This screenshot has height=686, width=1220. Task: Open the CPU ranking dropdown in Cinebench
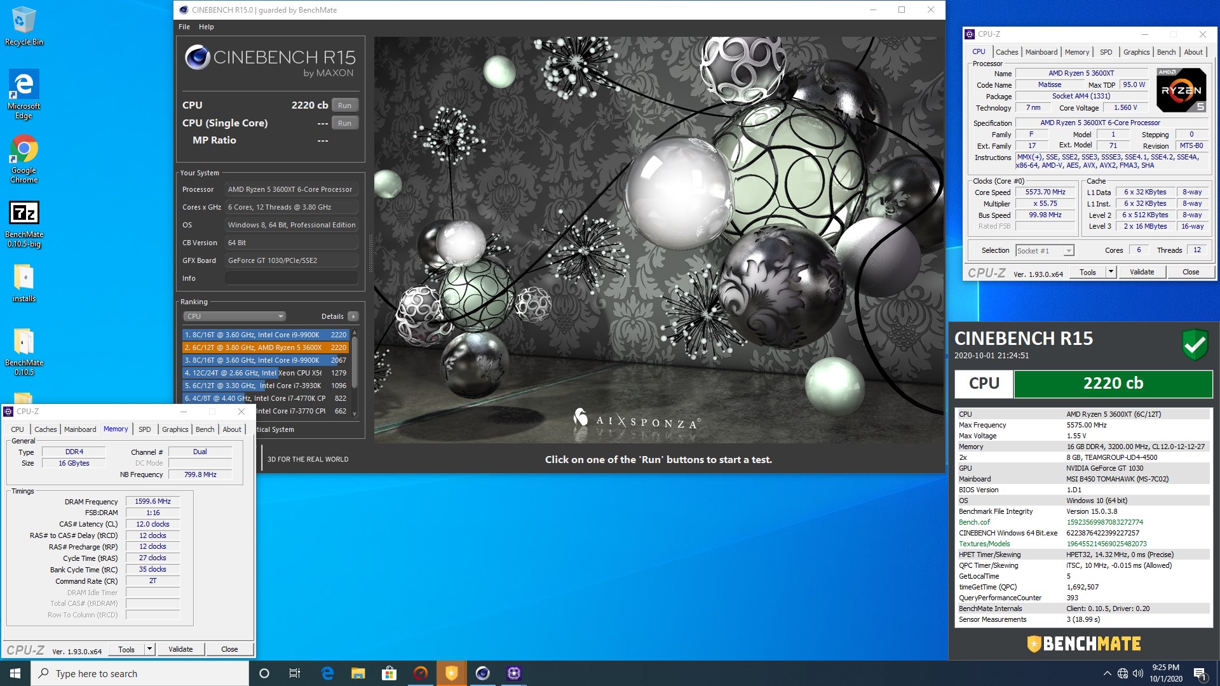pyautogui.click(x=234, y=316)
